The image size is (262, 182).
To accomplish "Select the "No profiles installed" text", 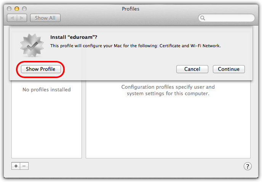I will [x=46, y=89].
